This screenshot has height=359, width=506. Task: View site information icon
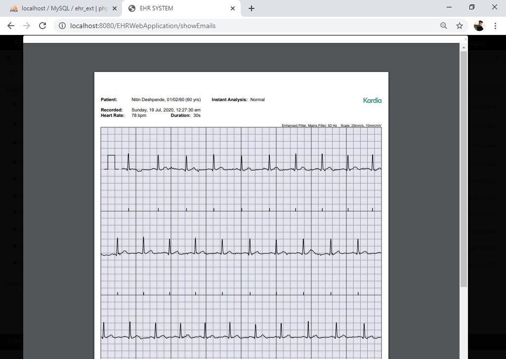62,26
